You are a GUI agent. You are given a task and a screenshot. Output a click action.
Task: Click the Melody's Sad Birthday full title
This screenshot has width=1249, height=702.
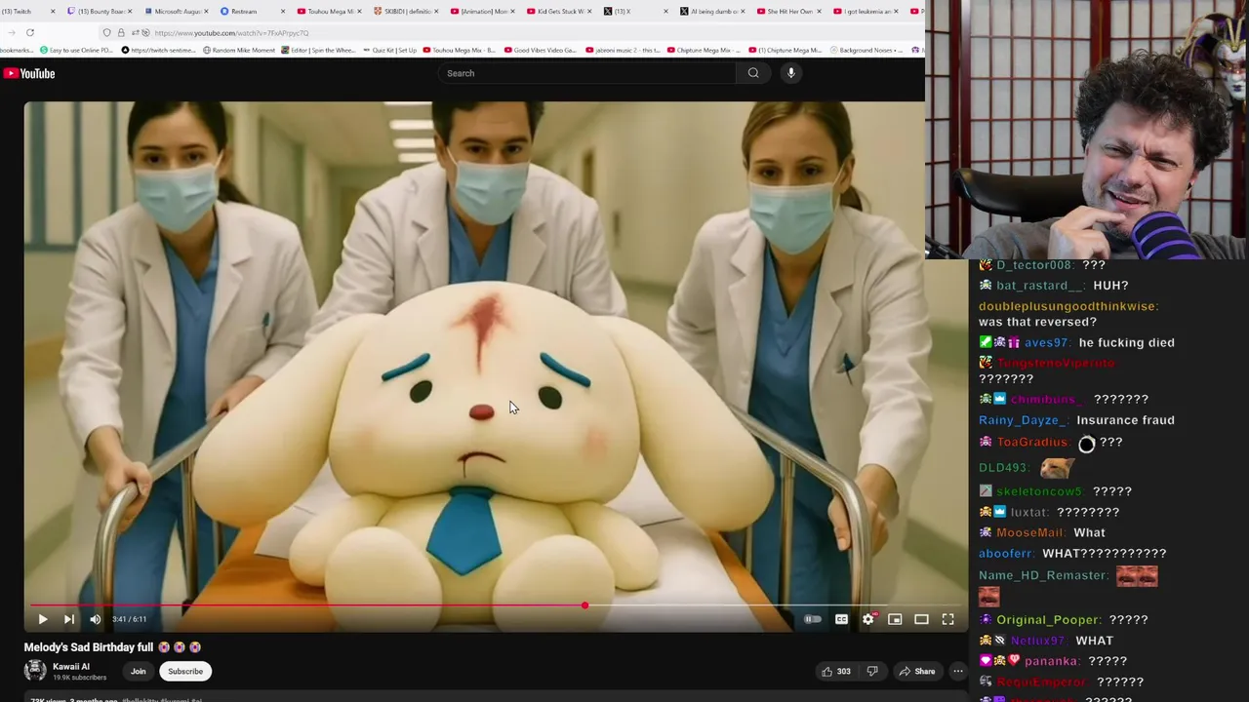tap(89, 647)
